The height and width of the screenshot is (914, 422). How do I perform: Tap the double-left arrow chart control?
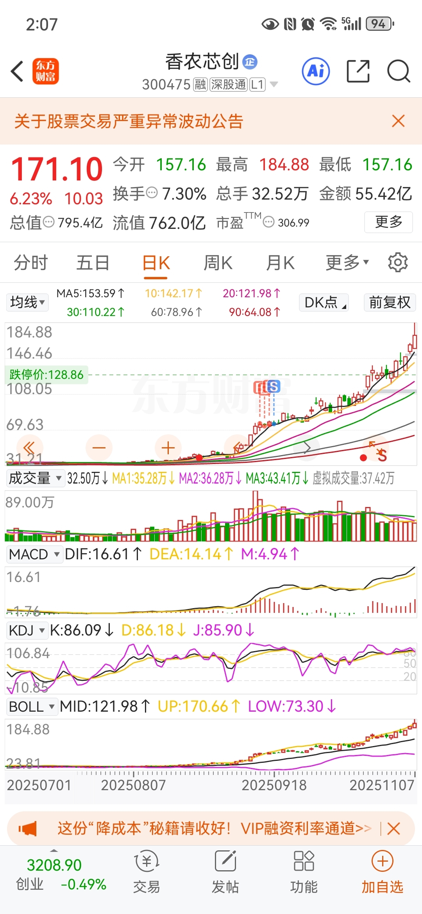(x=29, y=448)
